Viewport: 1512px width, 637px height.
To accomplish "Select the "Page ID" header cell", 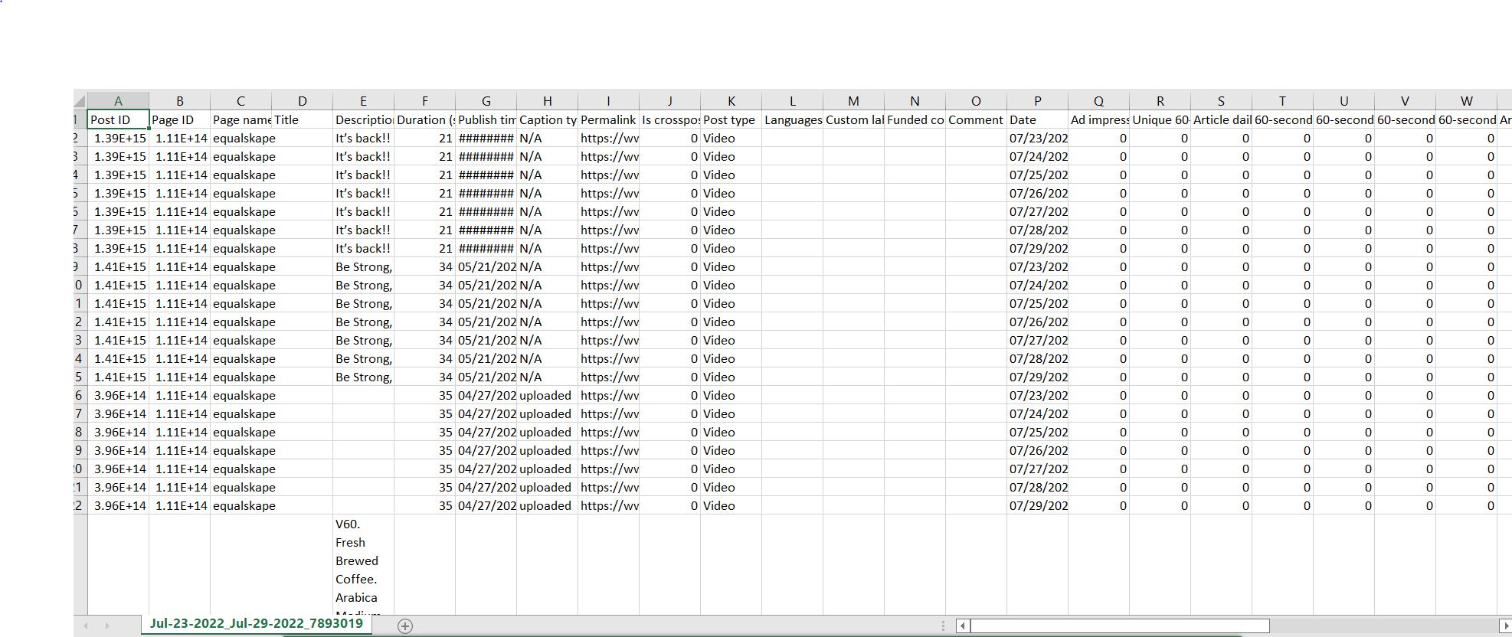I will click(179, 119).
